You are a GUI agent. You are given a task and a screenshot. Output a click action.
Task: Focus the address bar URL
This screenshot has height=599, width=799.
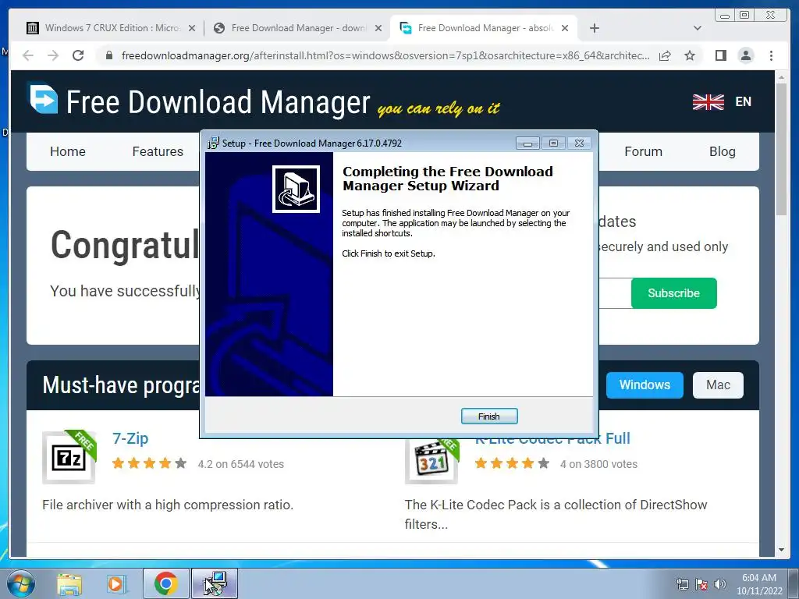[x=385, y=55]
